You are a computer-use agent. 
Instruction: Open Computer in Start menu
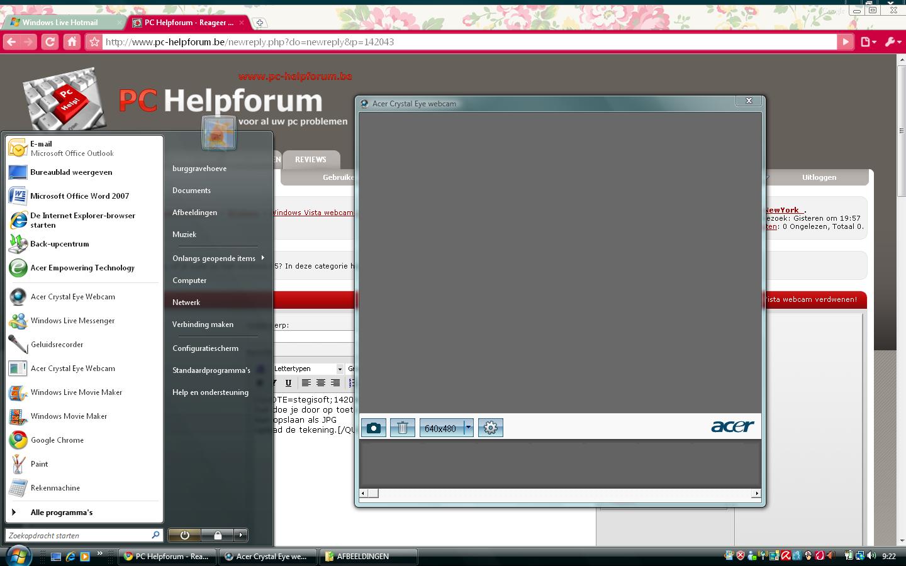point(189,280)
